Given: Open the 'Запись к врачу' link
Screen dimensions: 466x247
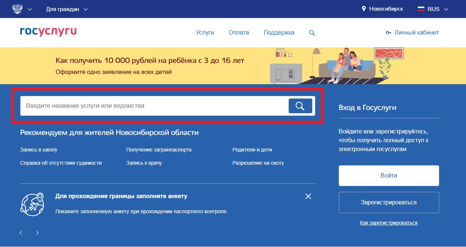Looking at the screenshot, I should click(144, 162).
